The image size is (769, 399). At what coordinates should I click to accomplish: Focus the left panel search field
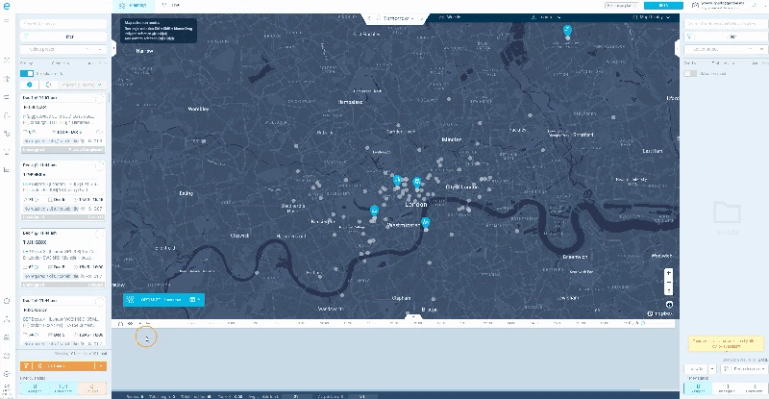(63, 24)
